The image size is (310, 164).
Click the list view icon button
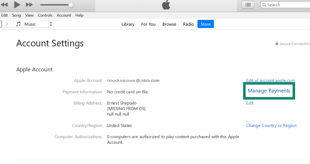tap(248, 5)
